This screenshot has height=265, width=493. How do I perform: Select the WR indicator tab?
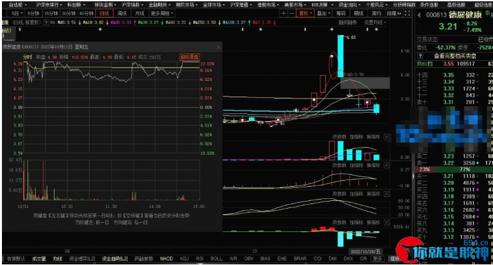233,259
